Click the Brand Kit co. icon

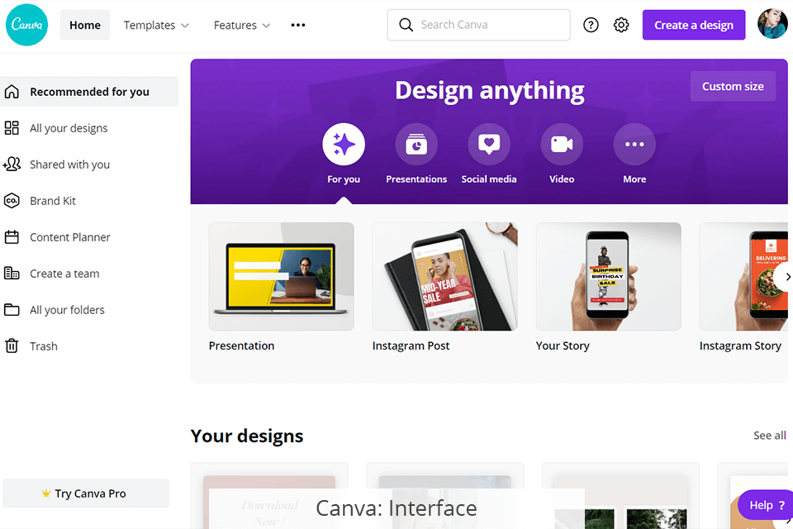pos(12,201)
